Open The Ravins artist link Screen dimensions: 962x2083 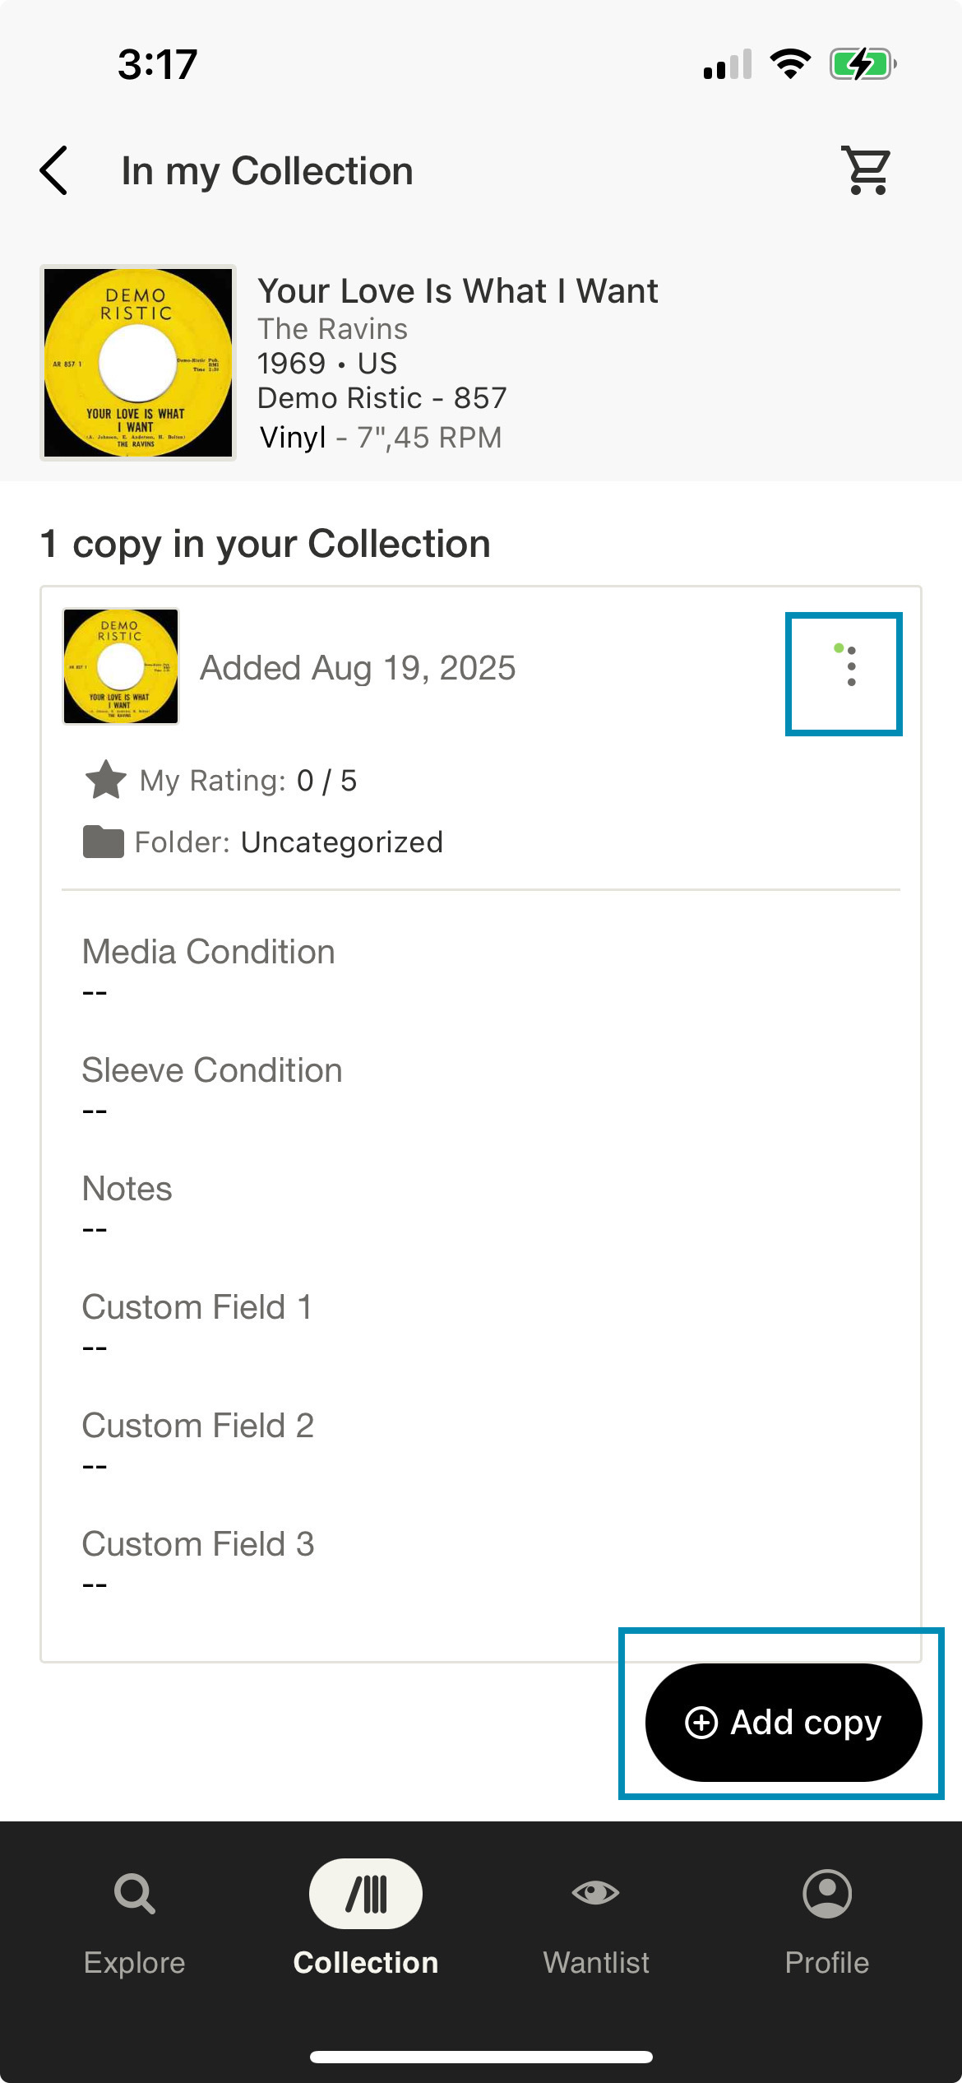332,329
